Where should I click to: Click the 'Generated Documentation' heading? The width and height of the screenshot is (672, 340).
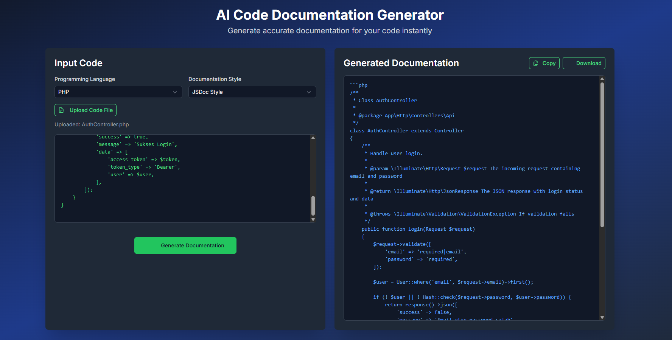401,63
